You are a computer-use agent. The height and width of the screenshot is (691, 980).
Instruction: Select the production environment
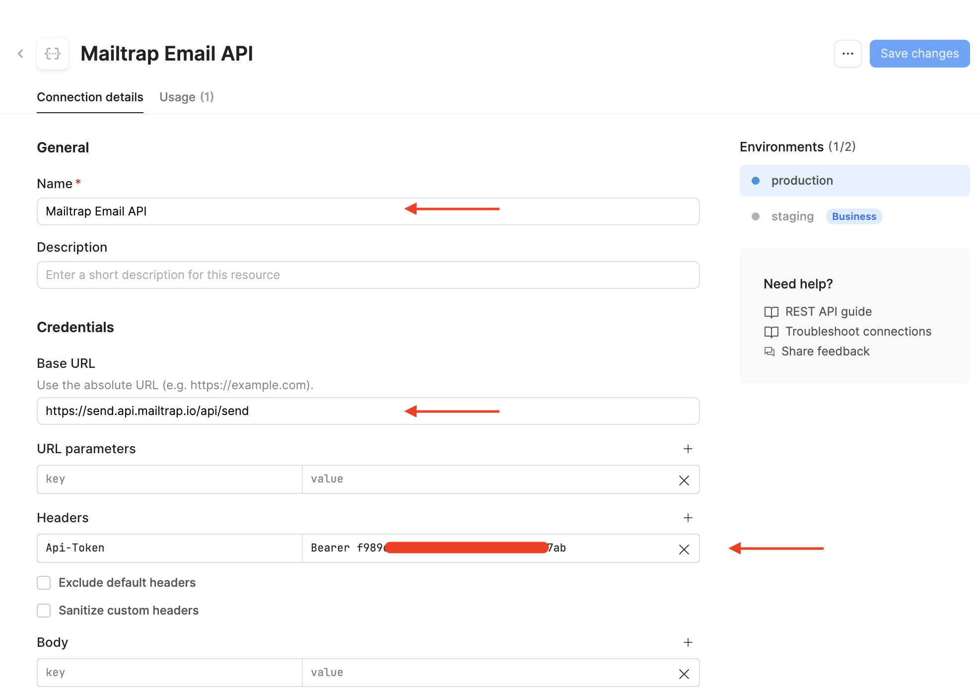pos(854,181)
